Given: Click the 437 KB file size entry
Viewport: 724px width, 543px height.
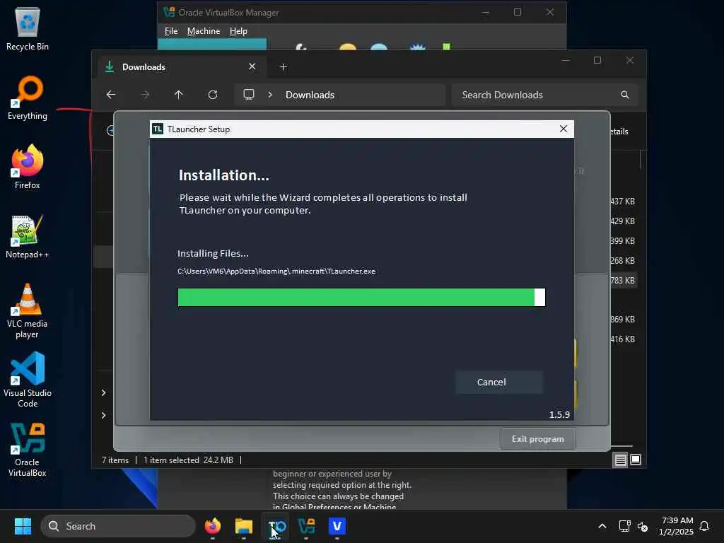Looking at the screenshot, I should (x=622, y=202).
